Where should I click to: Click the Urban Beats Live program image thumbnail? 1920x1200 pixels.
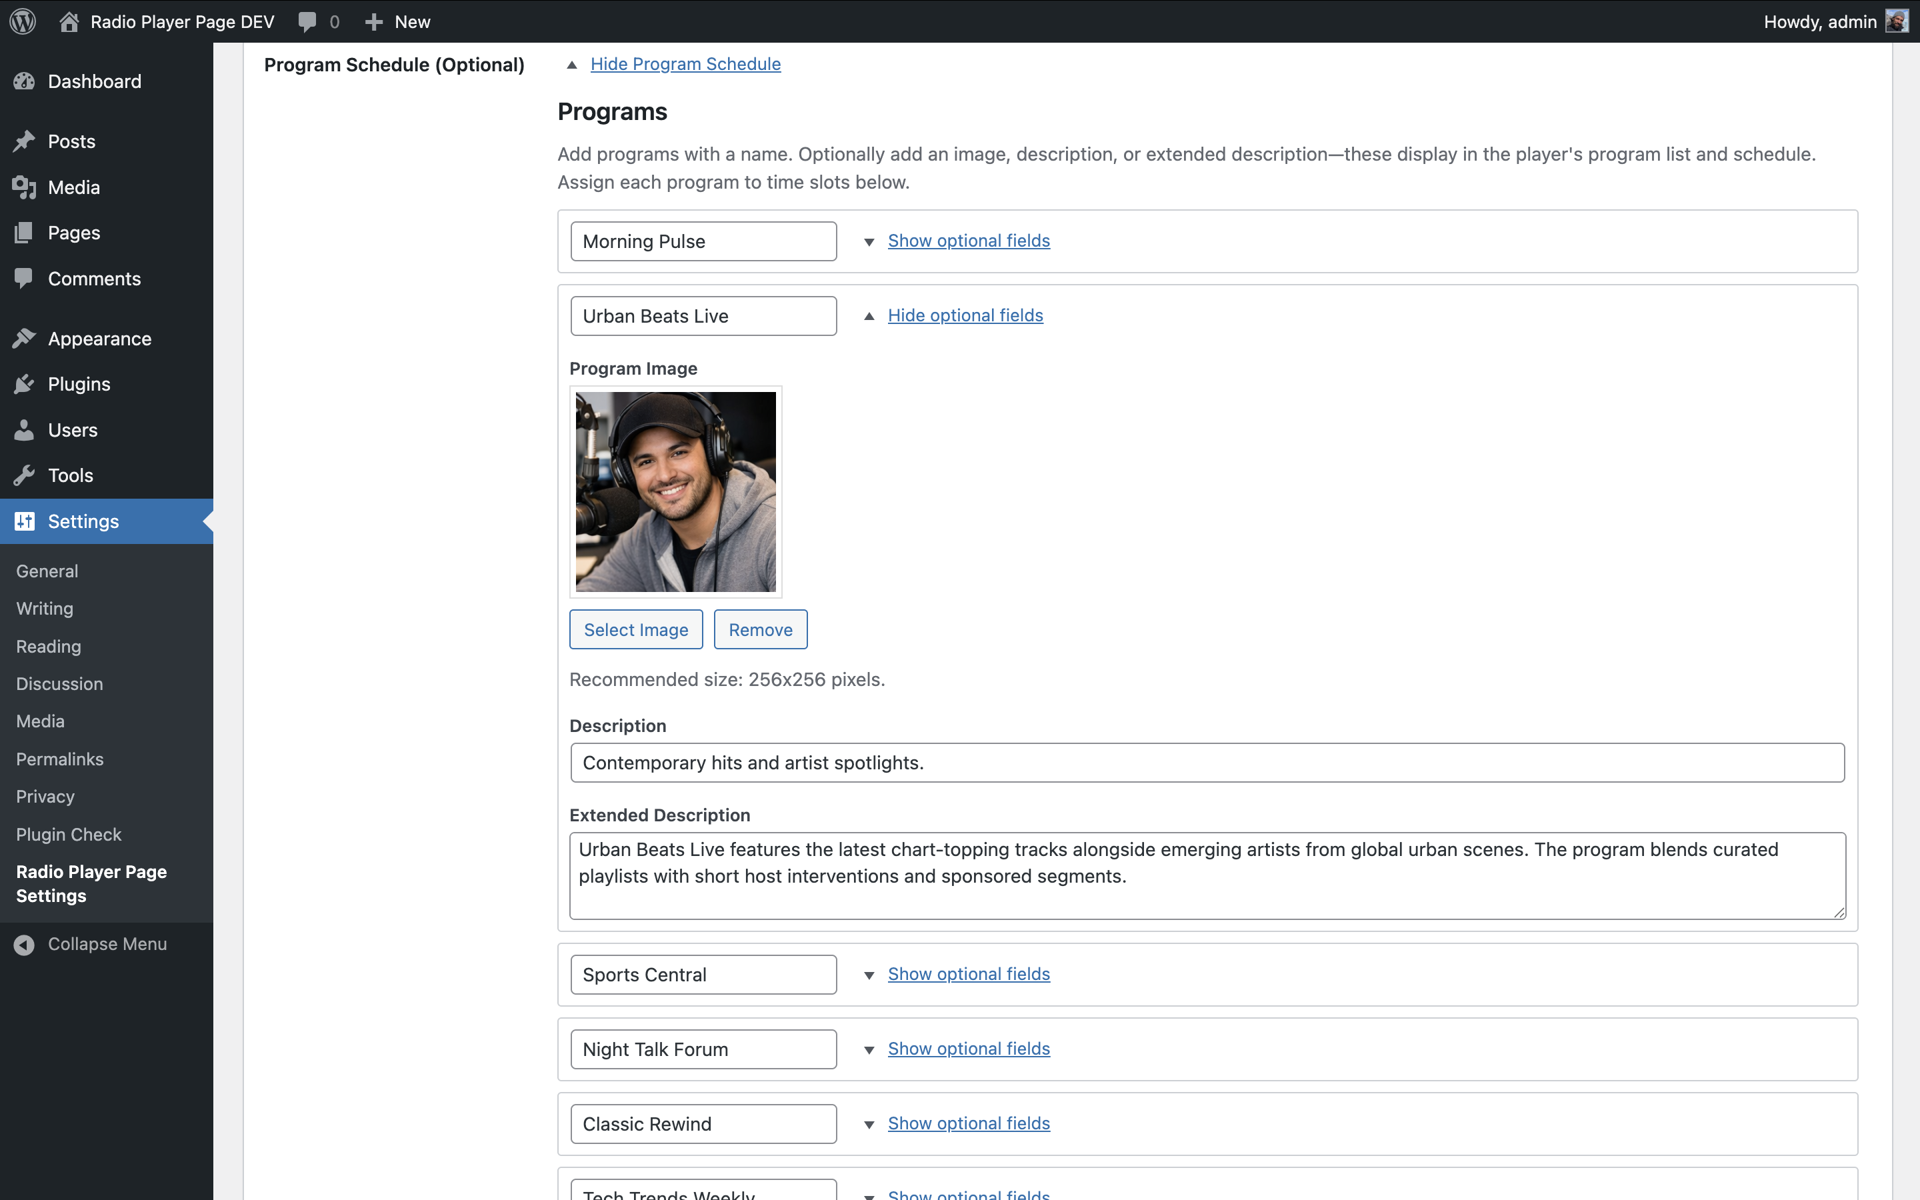point(675,491)
